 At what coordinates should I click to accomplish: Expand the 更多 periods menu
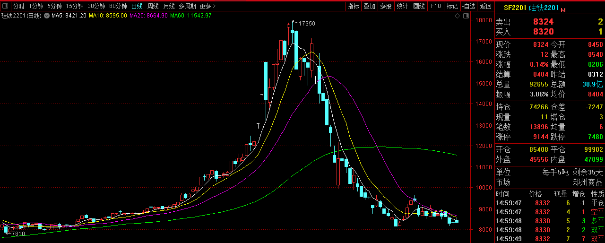pos(207,6)
